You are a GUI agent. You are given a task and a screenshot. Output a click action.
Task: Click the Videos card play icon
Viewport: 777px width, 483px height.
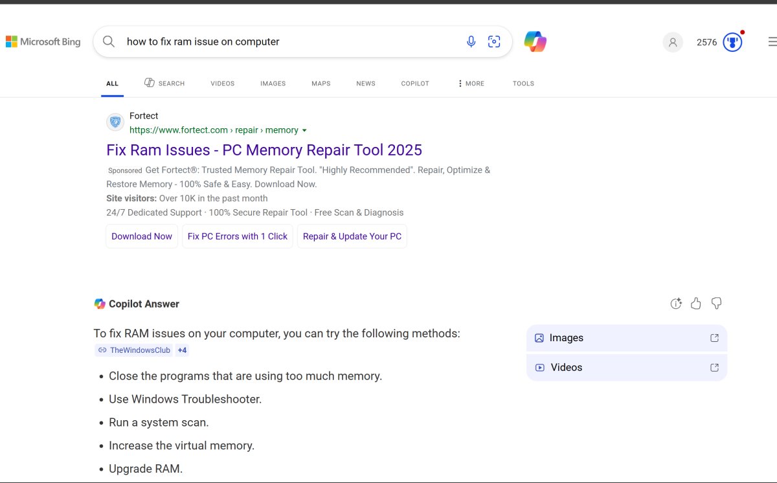(x=539, y=367)
